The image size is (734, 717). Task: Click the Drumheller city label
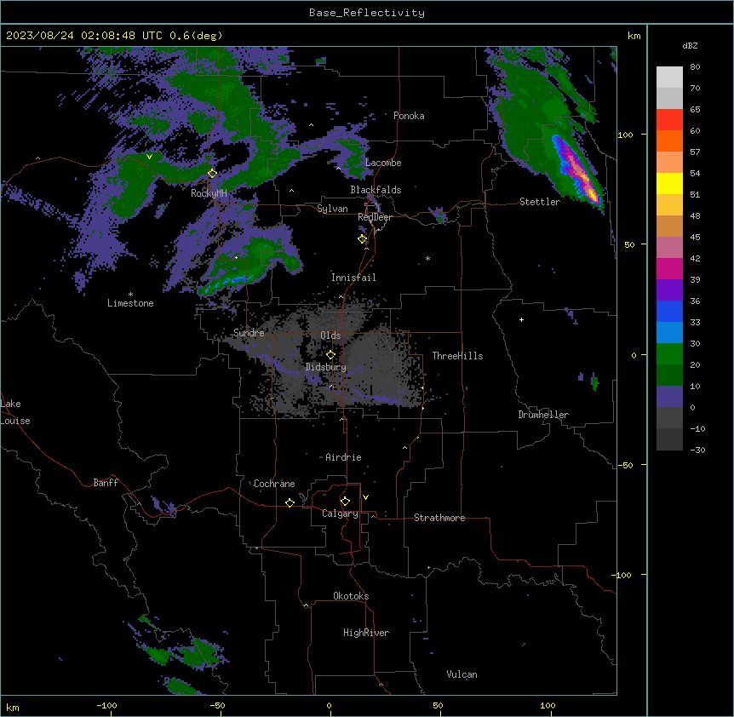tap(543, 415)
